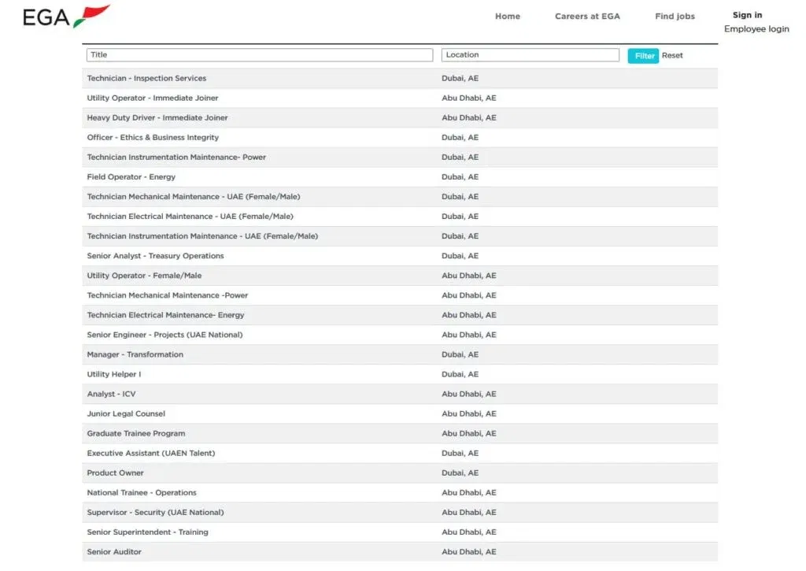The height and width of the screenshot is (571, 806).
Task: Open Careers at EGA menu
Action: (x=587, y=17)
